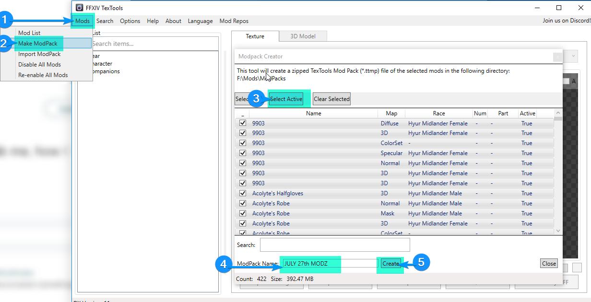This screenshot has height=302, width=591.
Task: Follow the Join us on Discord link
Action: (567, 21)
